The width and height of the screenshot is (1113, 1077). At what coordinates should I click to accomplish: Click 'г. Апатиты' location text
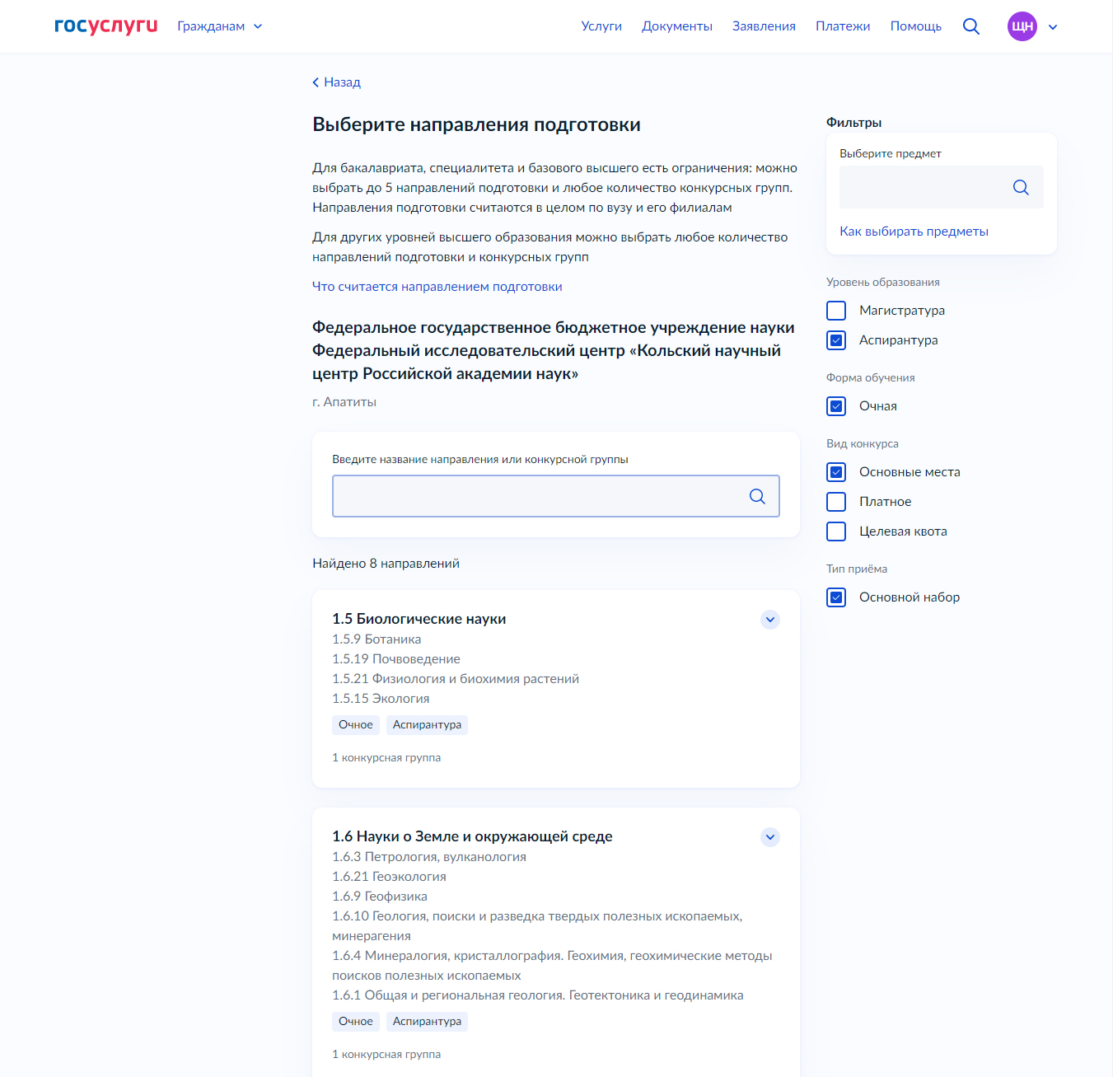click(x=344, y=402)
